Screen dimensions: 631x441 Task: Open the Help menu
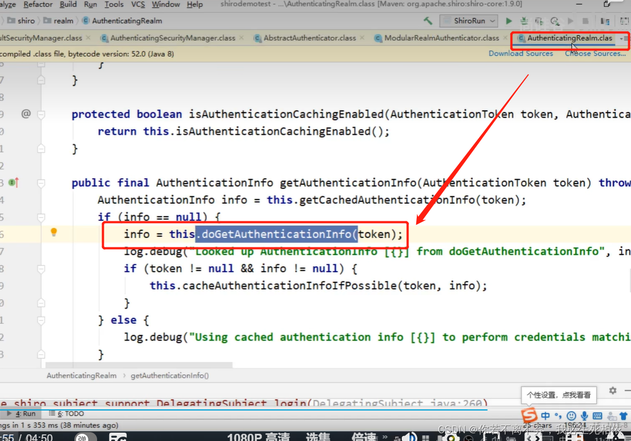(x=195, y=4)
